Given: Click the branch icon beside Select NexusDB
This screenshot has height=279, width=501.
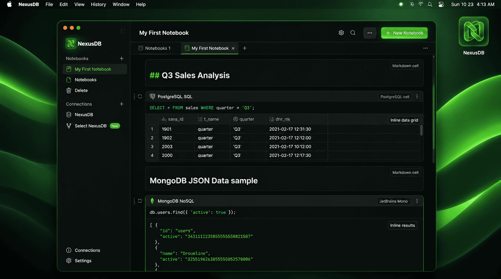Looking at the screenshot, I should (x=69, y=126).
